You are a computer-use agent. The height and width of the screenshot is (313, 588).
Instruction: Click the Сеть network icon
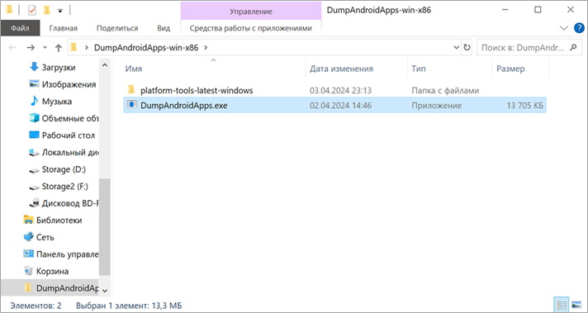click(x=29, y=237)
